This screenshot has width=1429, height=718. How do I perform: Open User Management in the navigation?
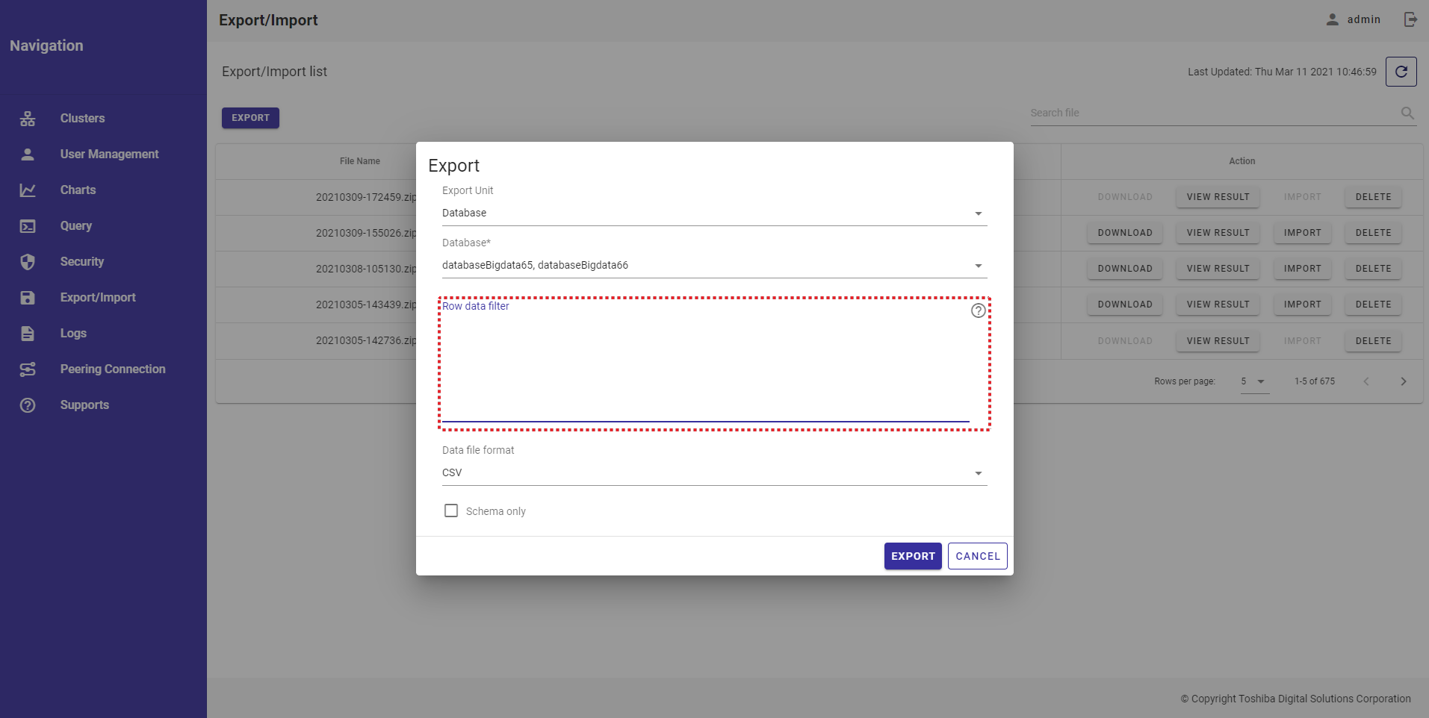pos(109,154)
